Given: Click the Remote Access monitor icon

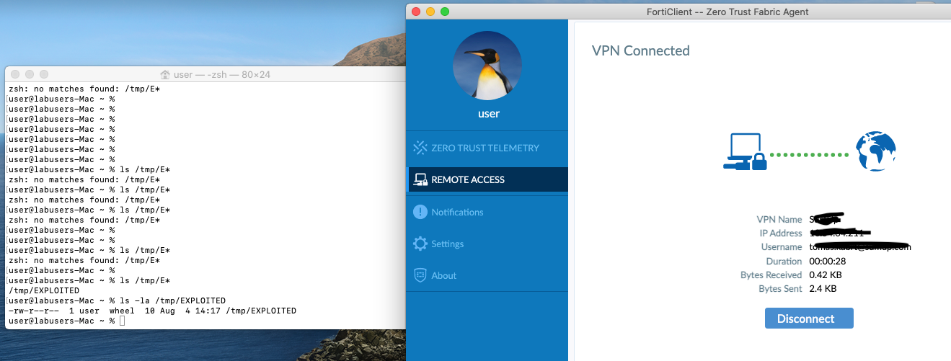Looking at the screenshot, I should point(419,179).
